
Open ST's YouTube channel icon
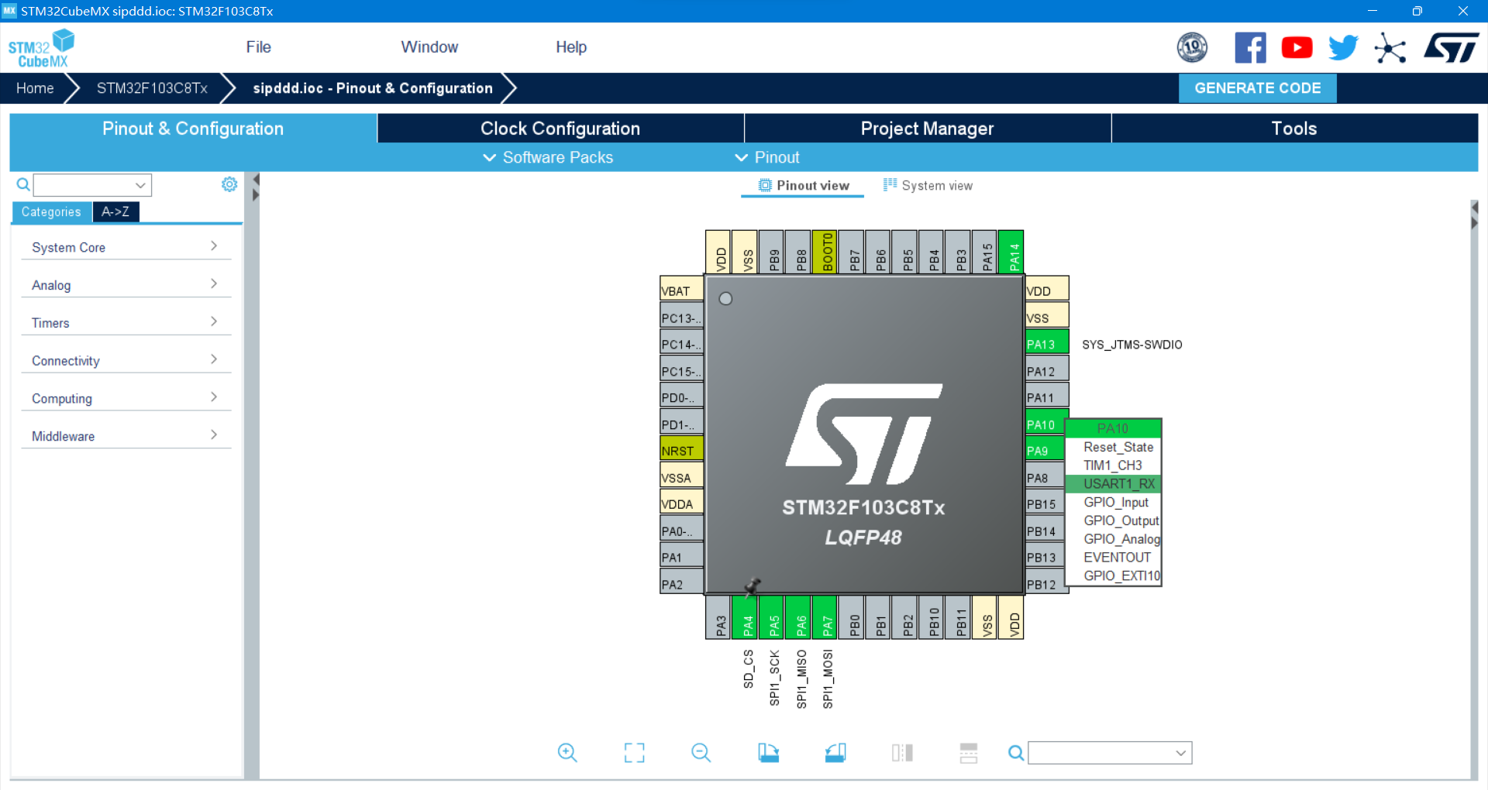click(x=1297, y=47)
